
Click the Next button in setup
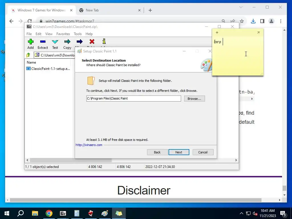point(179,152)
